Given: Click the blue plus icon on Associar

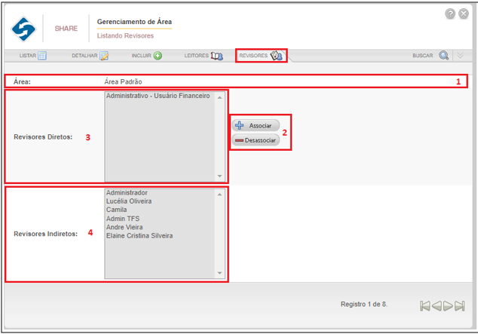Looking at the screenshot, I should (x=239, y=125).
